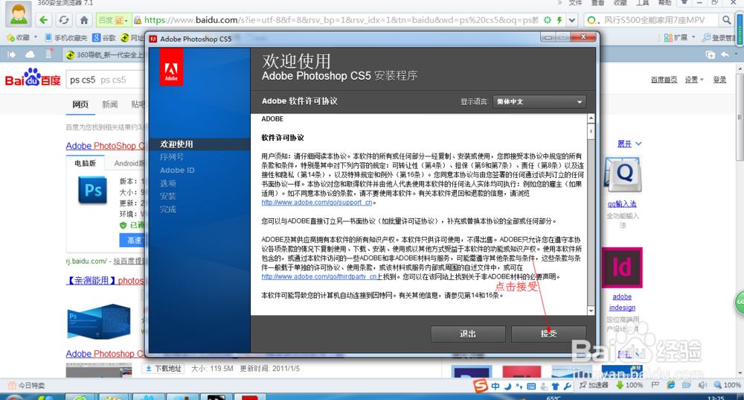Open the address bar history dropdown arrow

[x=572, y=20]
